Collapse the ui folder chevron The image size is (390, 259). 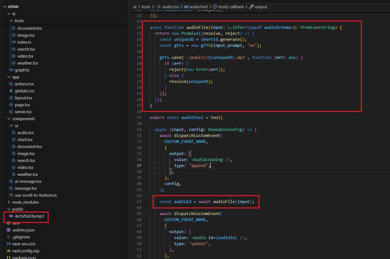[11, 126]
